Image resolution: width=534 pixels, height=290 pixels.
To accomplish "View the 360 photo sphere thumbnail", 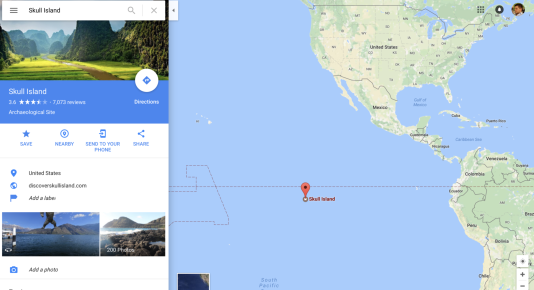I will 50,234.
